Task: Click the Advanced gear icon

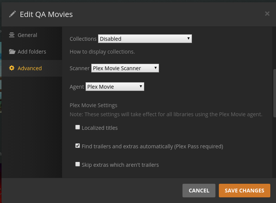Action: coord(12,68)
